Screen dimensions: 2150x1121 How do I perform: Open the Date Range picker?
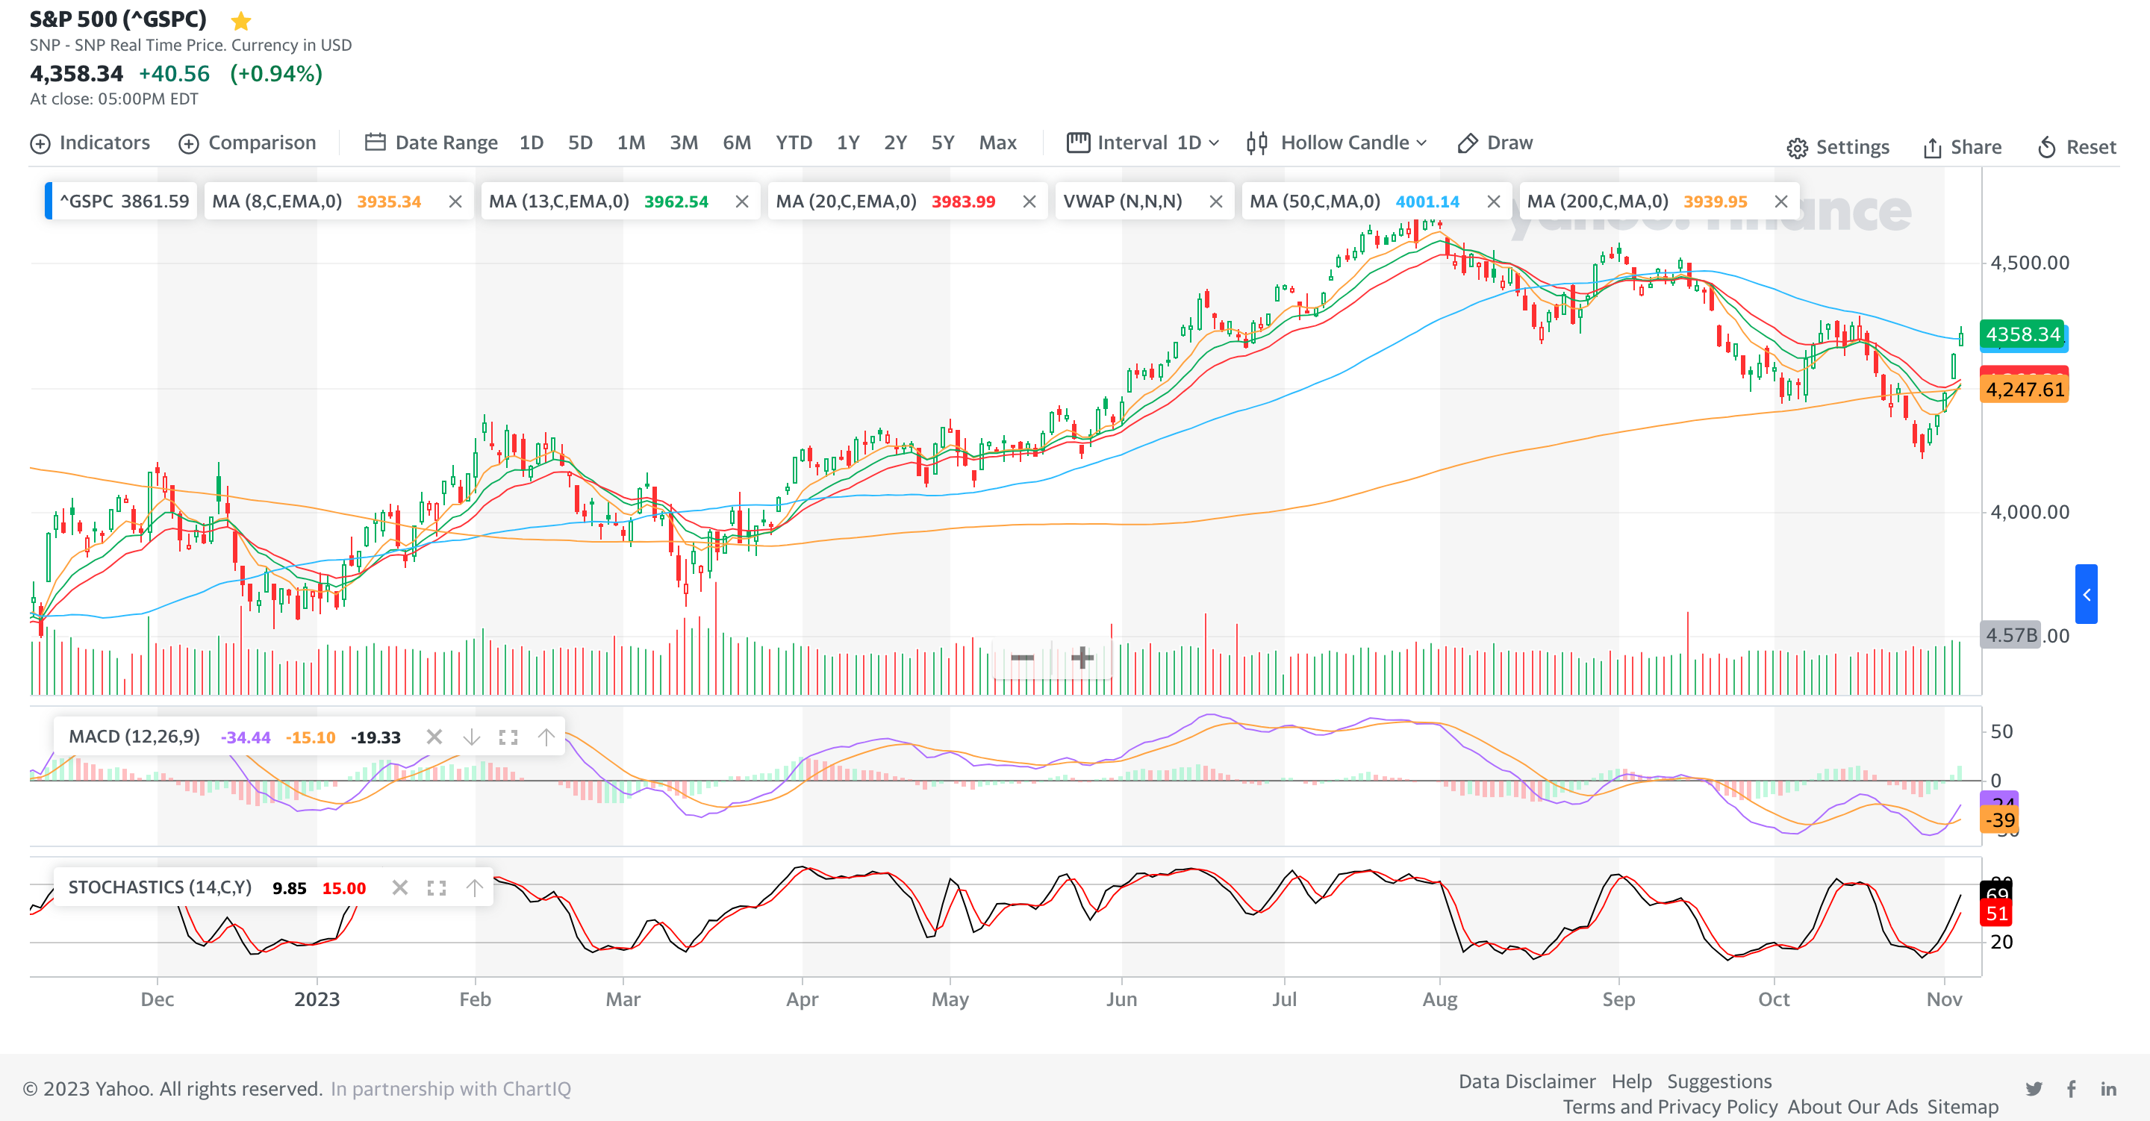tap(431, 143)
